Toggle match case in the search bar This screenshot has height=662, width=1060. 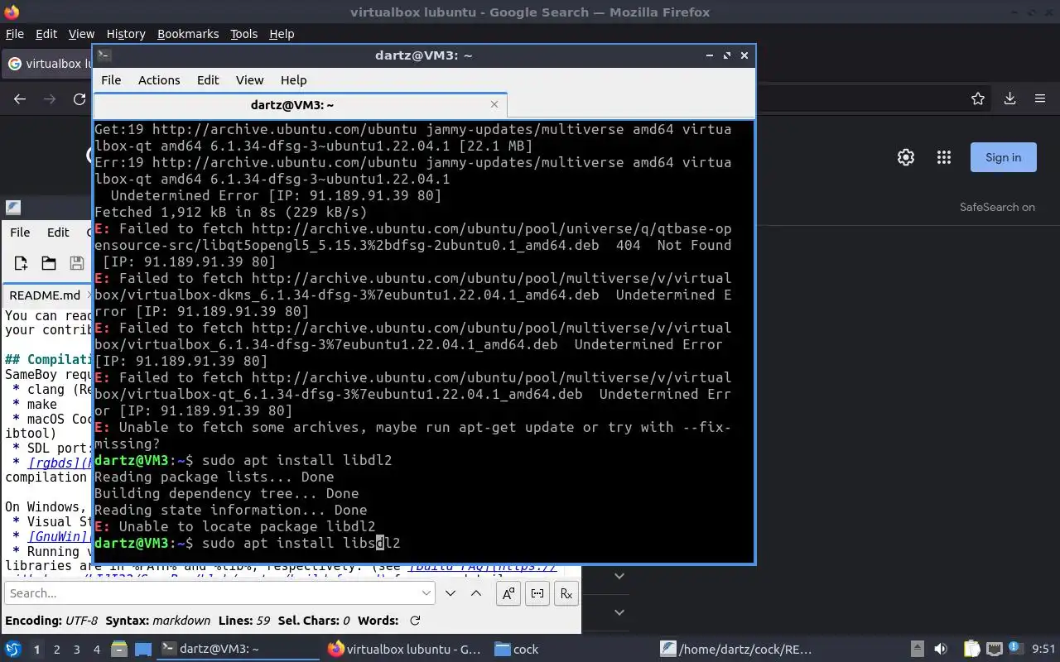(x=508, y=593)
